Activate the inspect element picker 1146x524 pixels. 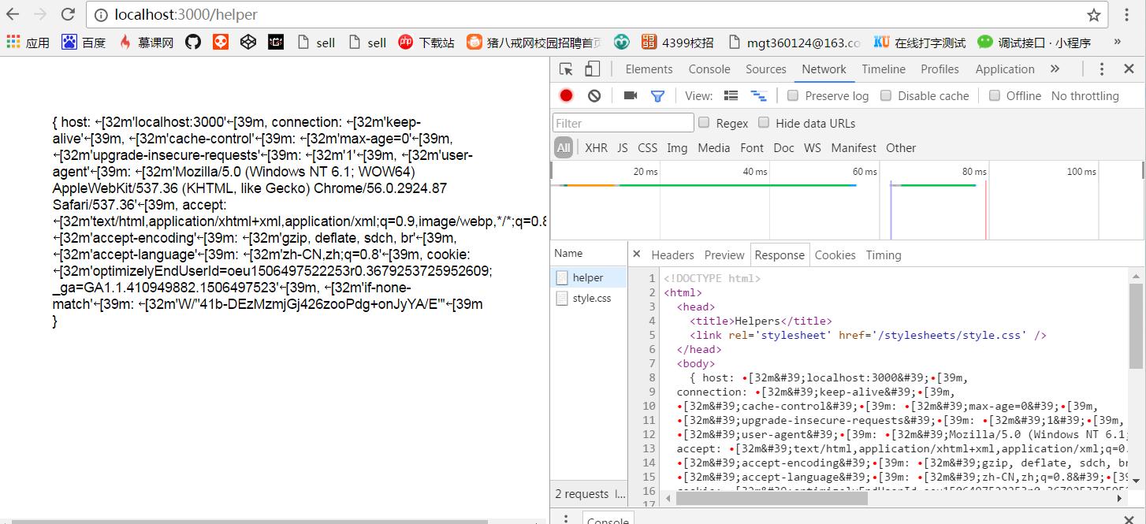[x=566, y=69]
